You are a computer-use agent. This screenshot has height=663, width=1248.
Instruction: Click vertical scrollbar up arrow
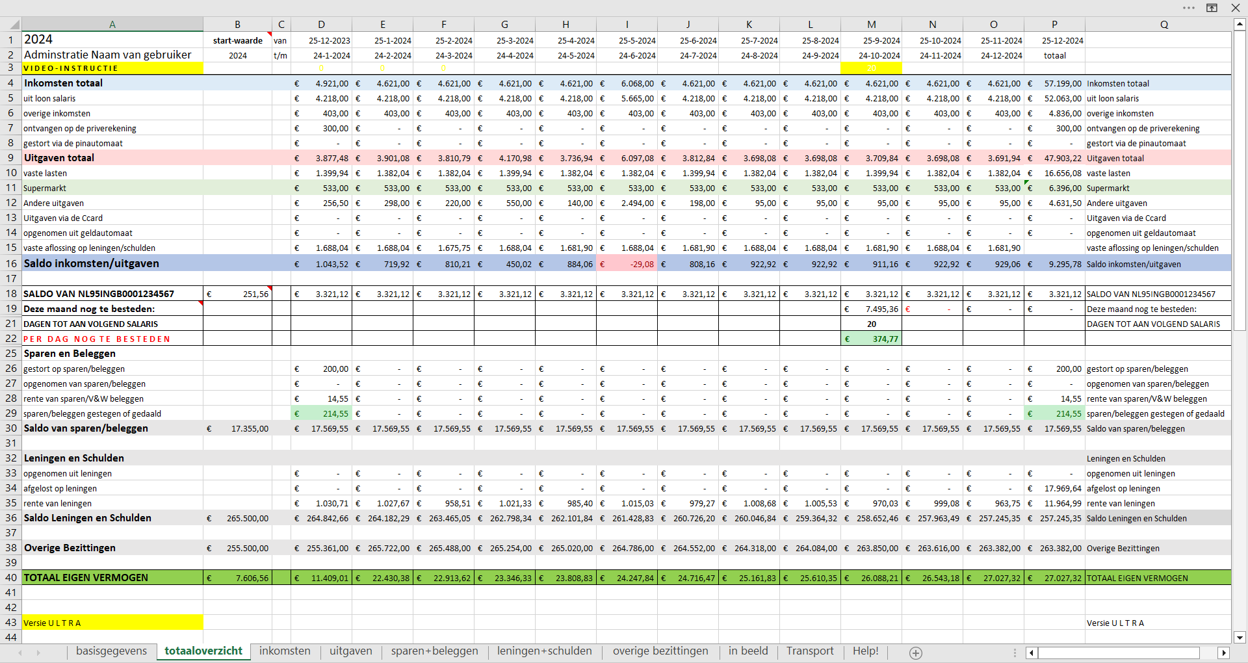(1240, 24)
